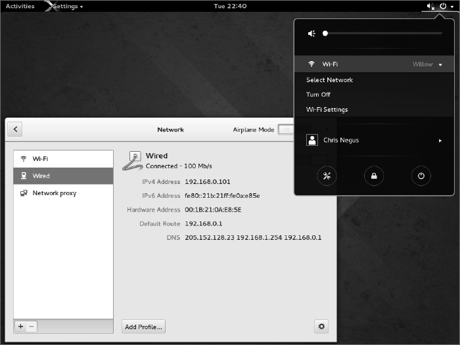Click the lock screen icon
This screenshot has height=345, width=460.
374,175
